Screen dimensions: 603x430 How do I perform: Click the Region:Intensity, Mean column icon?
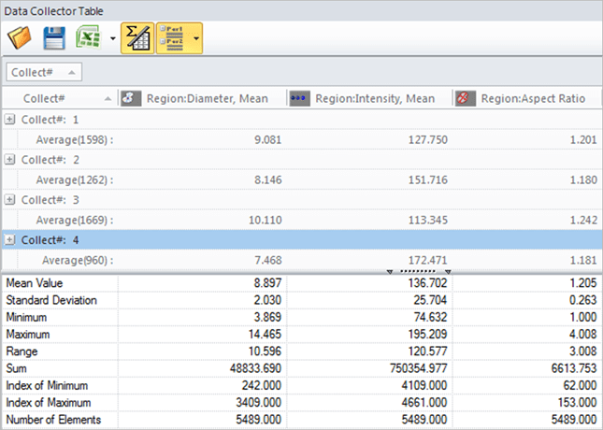click(299, 98)
